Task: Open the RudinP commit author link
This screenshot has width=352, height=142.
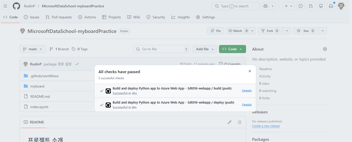Action: point(36,64)
